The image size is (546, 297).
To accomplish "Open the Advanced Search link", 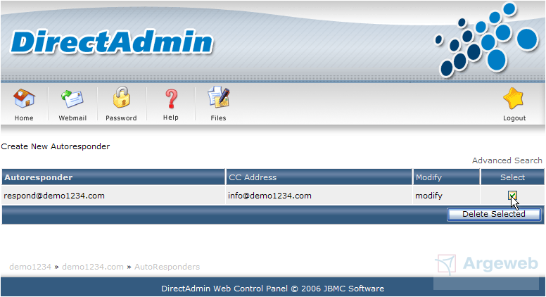I will (x=507, y=160).
